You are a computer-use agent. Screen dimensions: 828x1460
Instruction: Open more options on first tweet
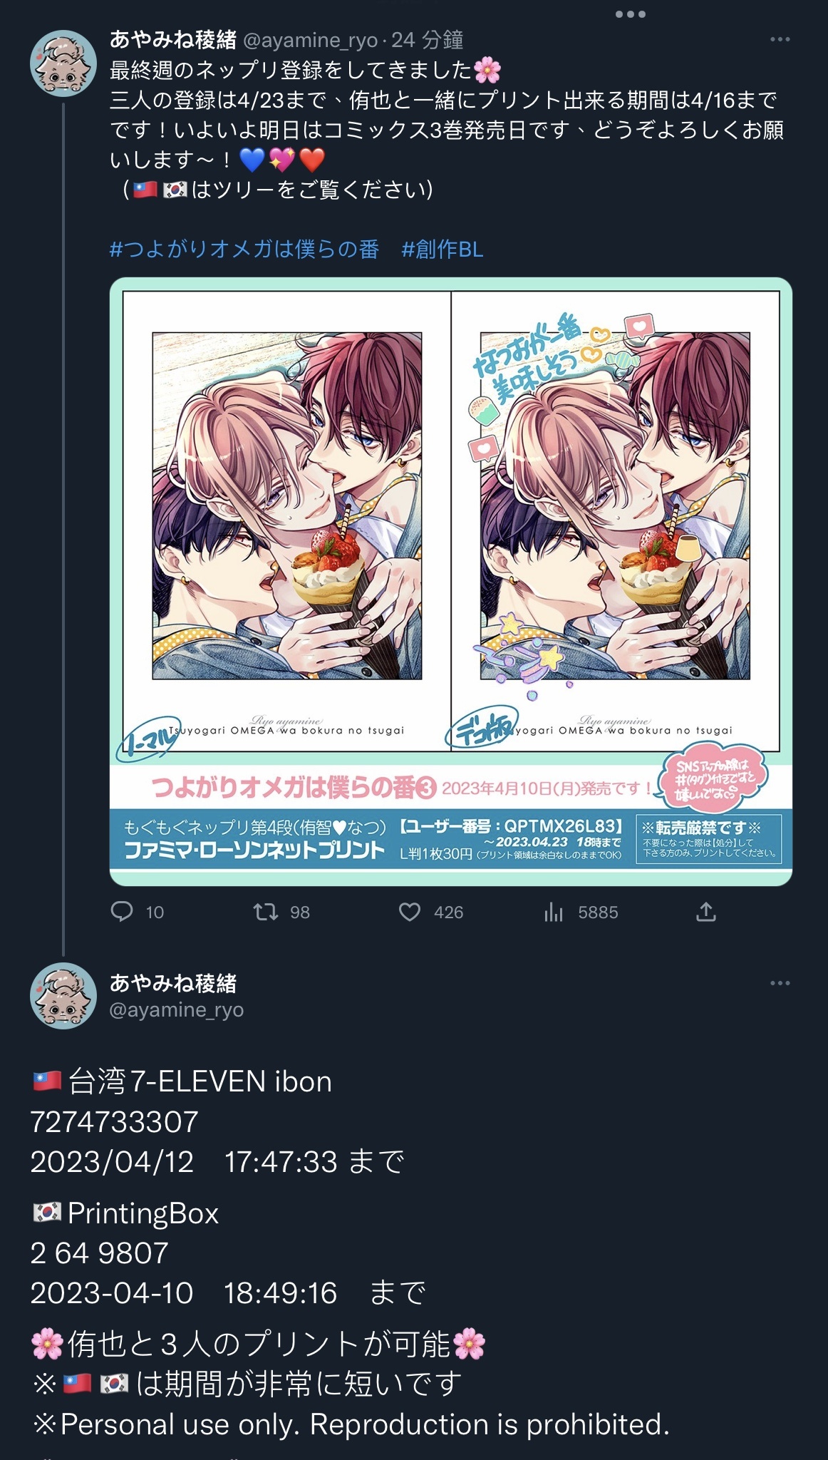pyautogui.click(x=780, y=39)
